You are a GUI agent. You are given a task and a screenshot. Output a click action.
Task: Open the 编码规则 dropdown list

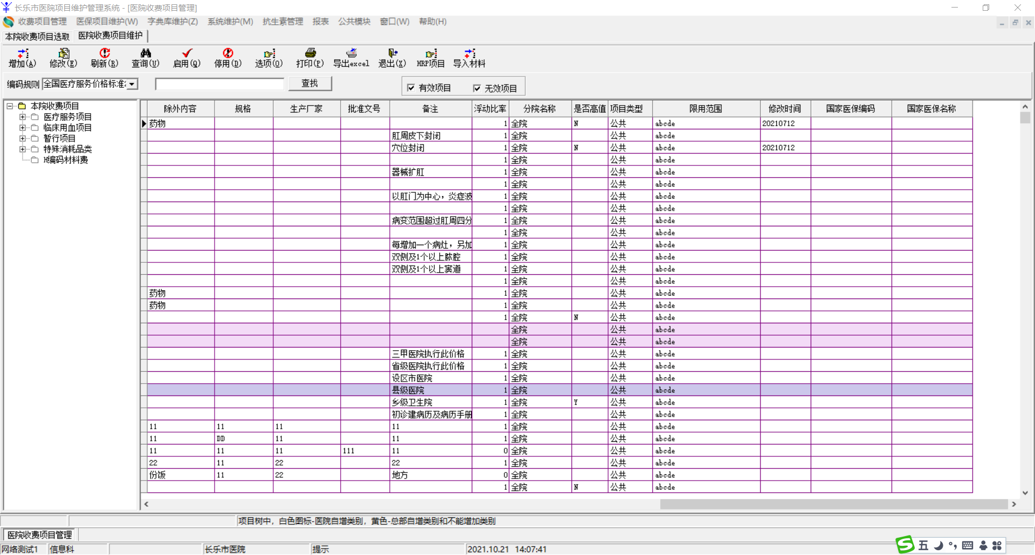coord(132,84)
